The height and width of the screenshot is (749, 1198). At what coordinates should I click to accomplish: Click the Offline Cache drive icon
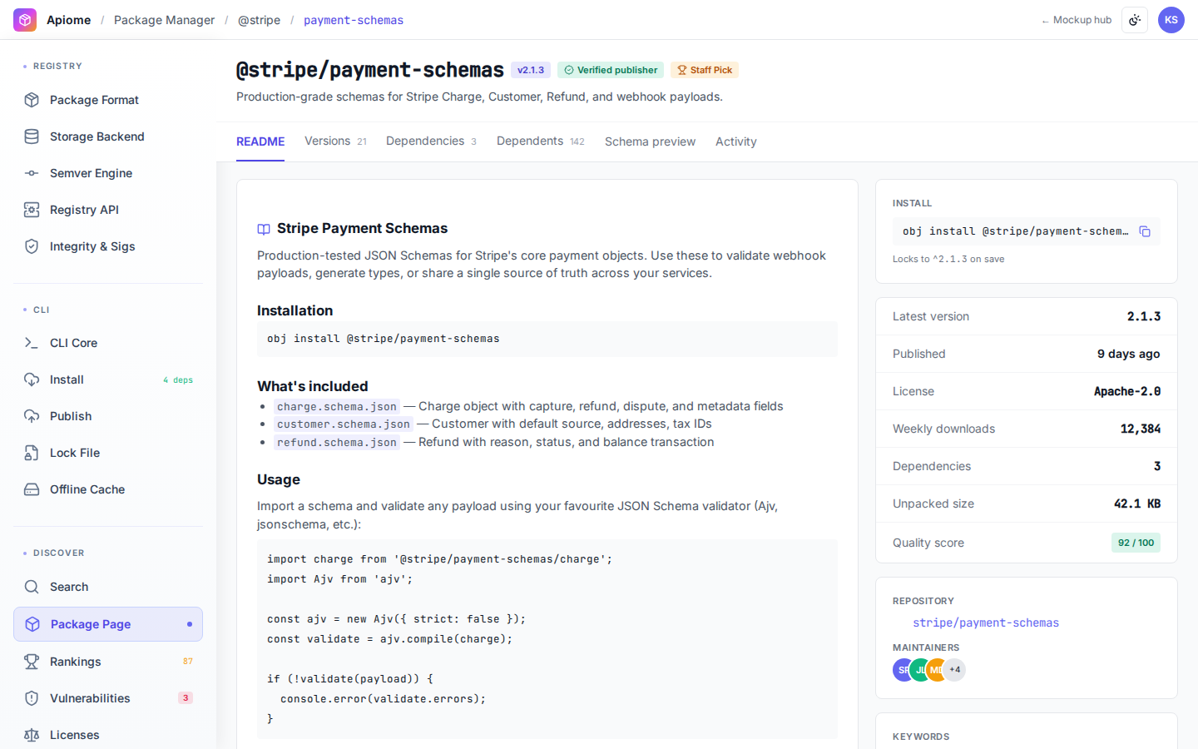pos(32,489)
